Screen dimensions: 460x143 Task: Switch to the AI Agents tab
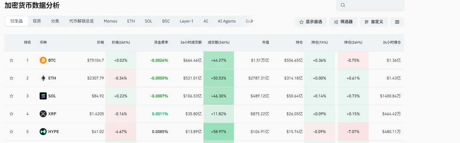pos(227,21)
